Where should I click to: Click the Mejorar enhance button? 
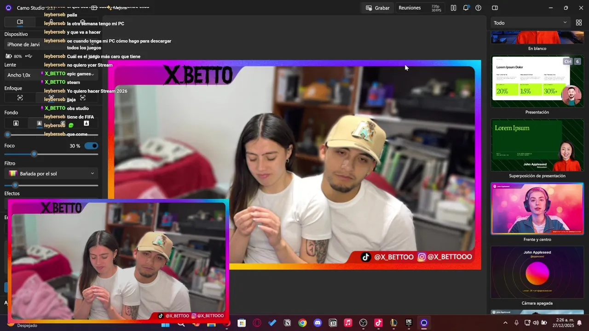pyautogui.click(x=117, y=8)
